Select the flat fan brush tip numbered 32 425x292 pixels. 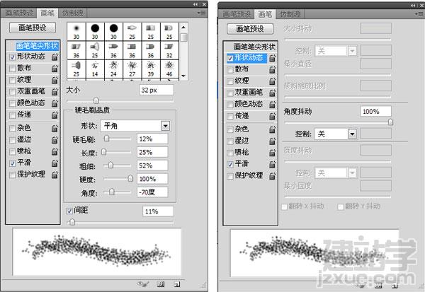169,50
